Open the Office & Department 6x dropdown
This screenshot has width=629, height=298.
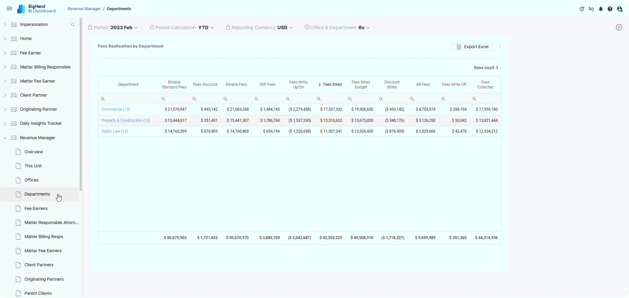364,28
